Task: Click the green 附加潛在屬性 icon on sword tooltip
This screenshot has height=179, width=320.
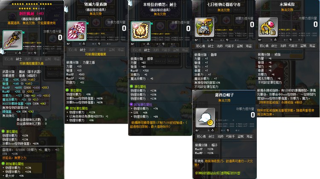Action: 3,164
